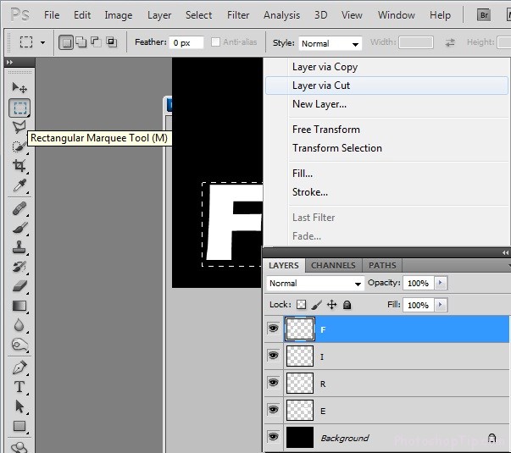Select the Horizontal Type tool
This screenshot has width=511, height=453.
coord(19,387)
